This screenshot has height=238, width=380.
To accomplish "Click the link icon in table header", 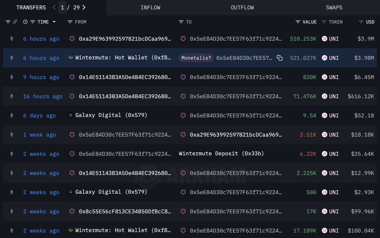I will [15, 22].
